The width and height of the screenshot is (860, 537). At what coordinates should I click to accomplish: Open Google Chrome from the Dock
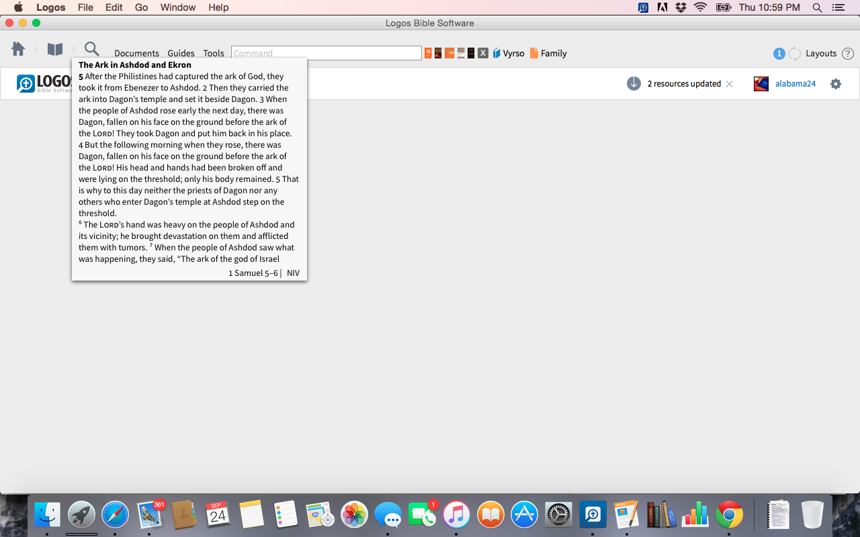pyautogui.click(x=729, y=516)
